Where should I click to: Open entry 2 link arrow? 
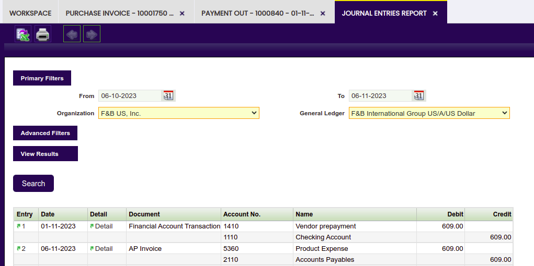(19, 249)
